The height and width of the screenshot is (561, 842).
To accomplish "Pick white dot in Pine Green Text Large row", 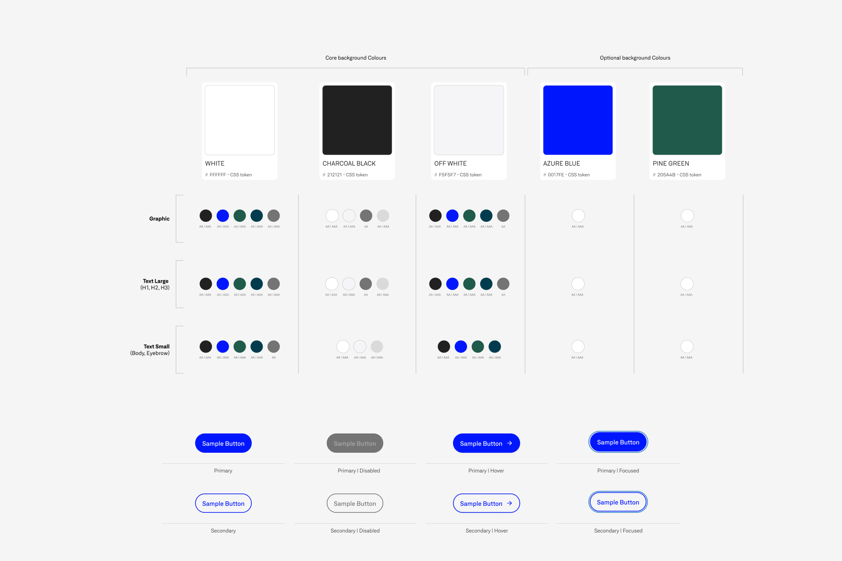I will [x=687, y=284].
